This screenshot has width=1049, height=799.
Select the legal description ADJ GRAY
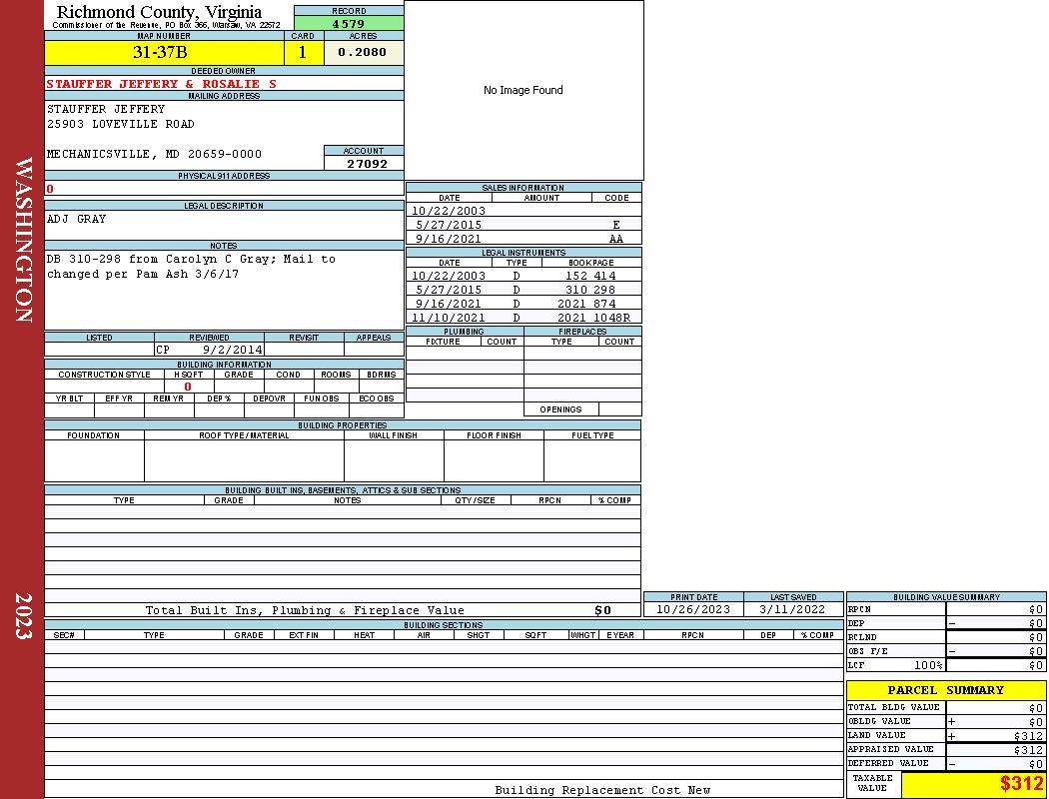click(x=77, y=219)
